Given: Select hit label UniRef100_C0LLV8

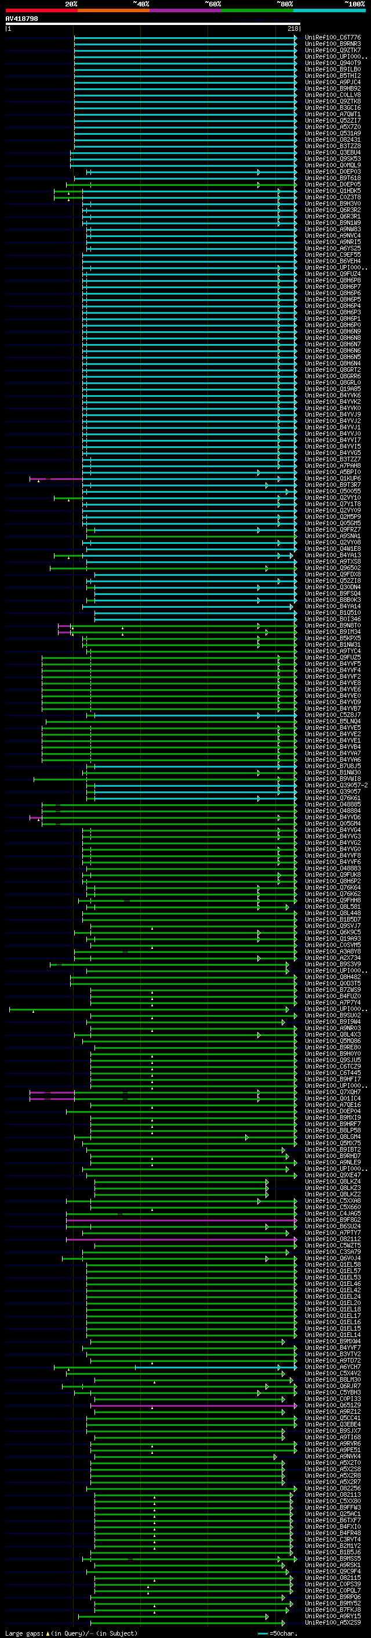Looking at the screenshot, I should coord(332,95).
